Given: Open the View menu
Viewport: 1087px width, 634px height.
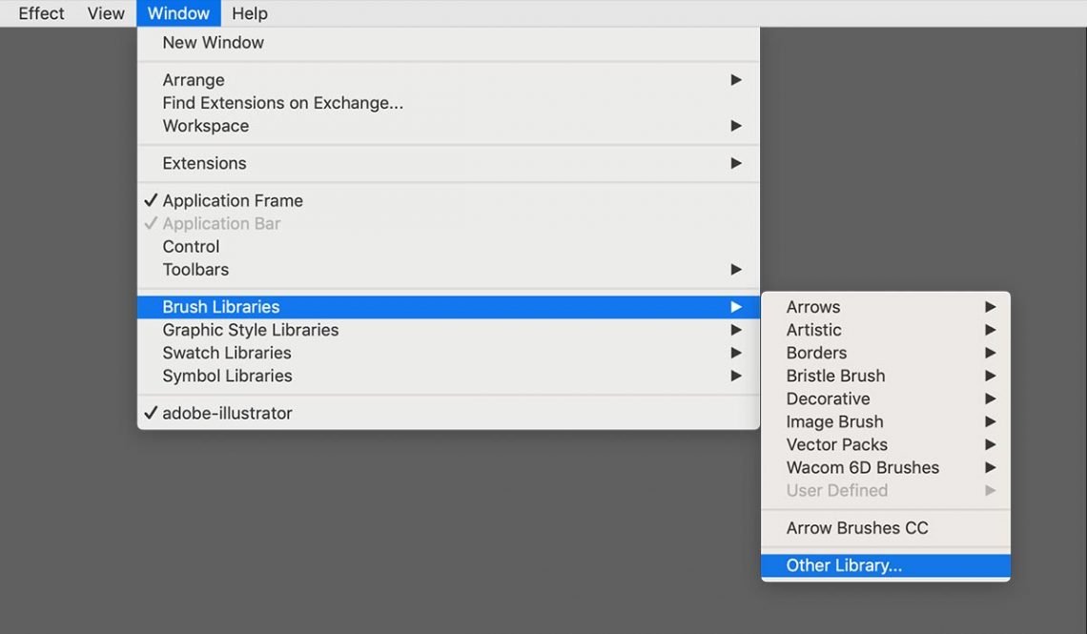Looking at the screenshot, I should click(105, 13).
